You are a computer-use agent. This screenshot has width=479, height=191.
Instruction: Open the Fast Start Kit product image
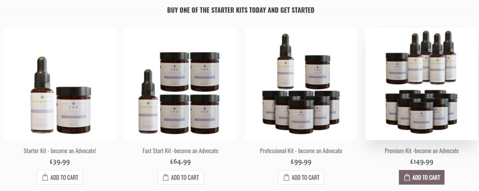(x=181, y=84)
